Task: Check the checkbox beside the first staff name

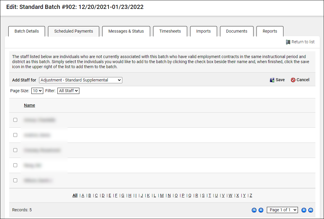Action: [15, 120]
